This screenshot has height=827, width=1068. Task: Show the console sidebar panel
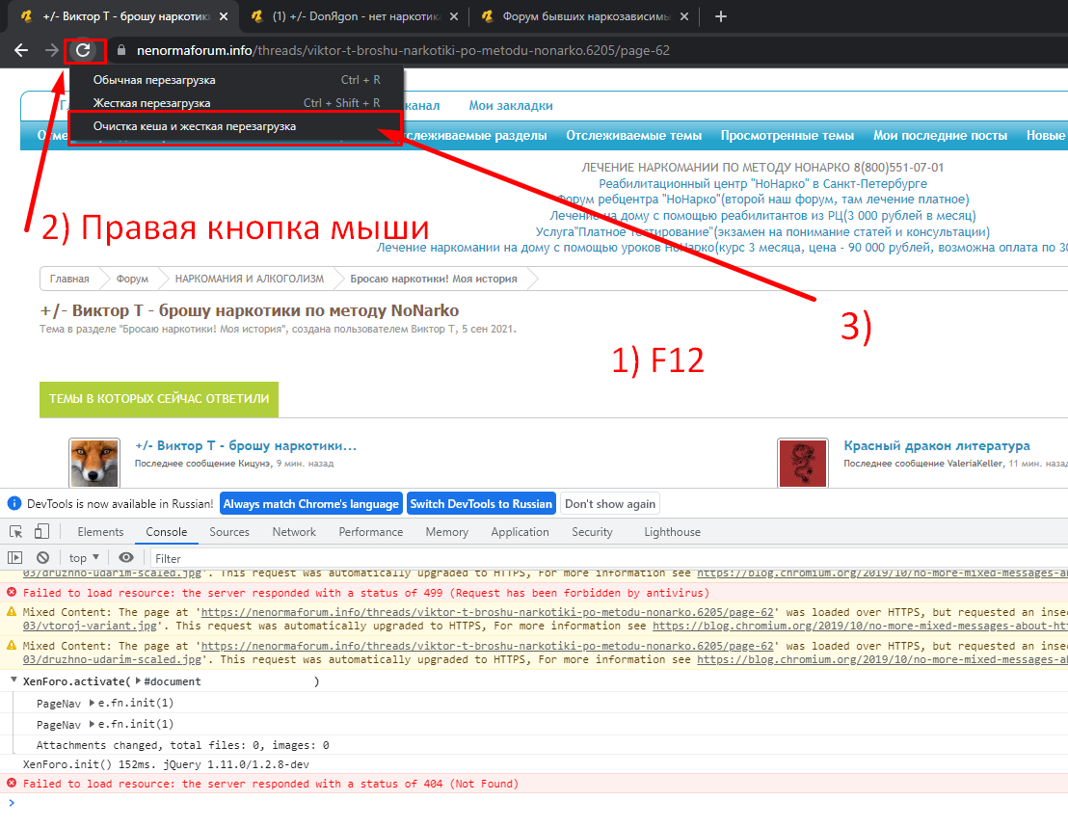point(14,558)
